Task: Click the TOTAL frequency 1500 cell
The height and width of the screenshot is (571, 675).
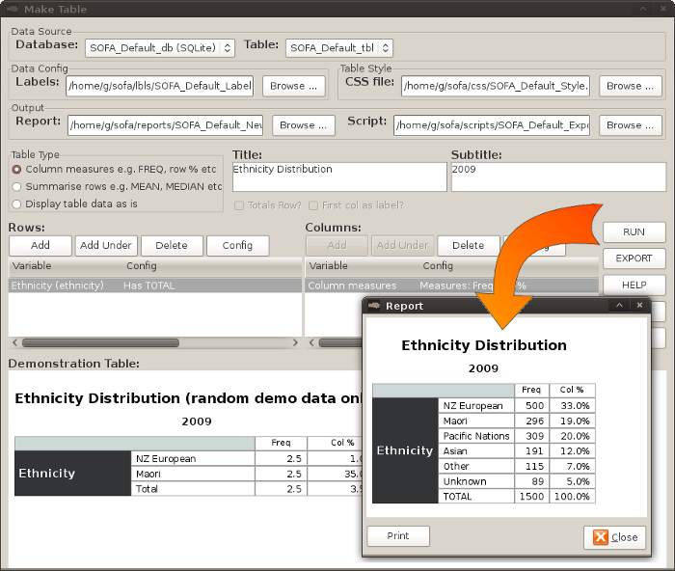Action: tap(531, 497)
